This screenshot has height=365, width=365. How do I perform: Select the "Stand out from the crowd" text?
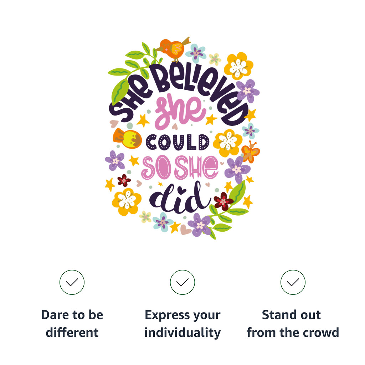tap(293, 324)
